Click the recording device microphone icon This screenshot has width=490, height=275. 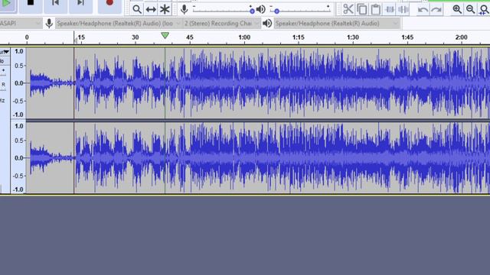[49, 24]
